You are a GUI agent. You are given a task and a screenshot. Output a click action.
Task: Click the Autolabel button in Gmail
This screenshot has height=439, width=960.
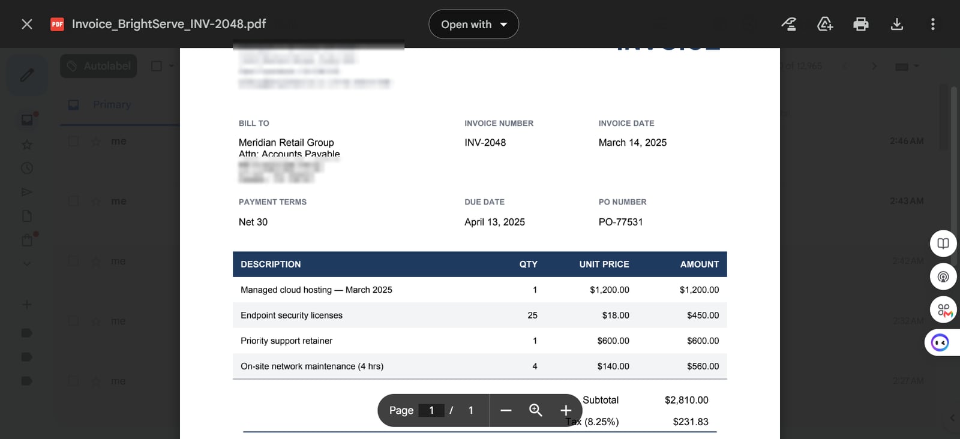pyautogui.click(x=98, y=66)
